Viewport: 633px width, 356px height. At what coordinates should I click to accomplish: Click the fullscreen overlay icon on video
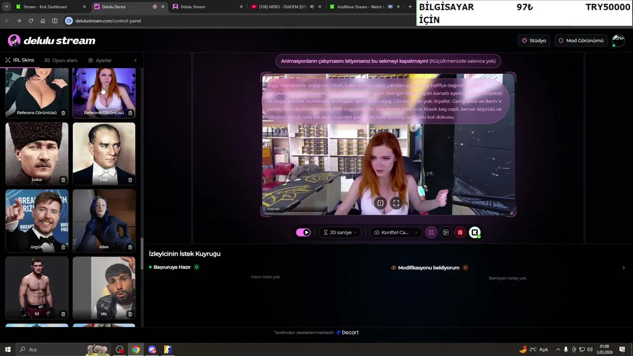[396, 203]
